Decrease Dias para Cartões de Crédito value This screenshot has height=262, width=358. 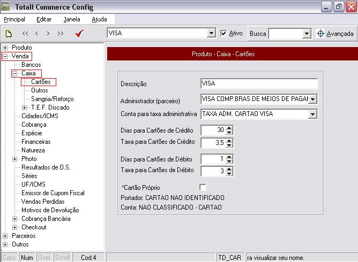click(x=229, y=133)
